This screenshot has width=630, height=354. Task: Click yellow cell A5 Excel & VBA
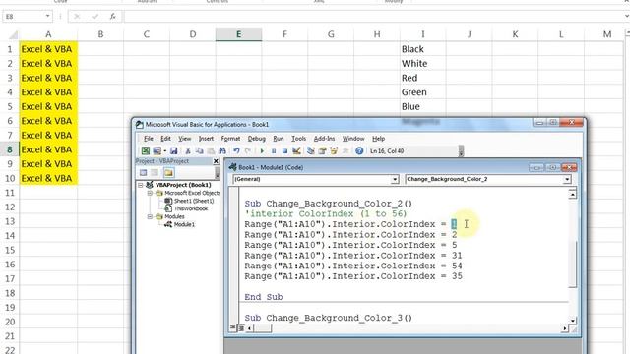tap(48, 106)
